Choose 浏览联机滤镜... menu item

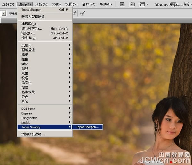coord(44,134)
